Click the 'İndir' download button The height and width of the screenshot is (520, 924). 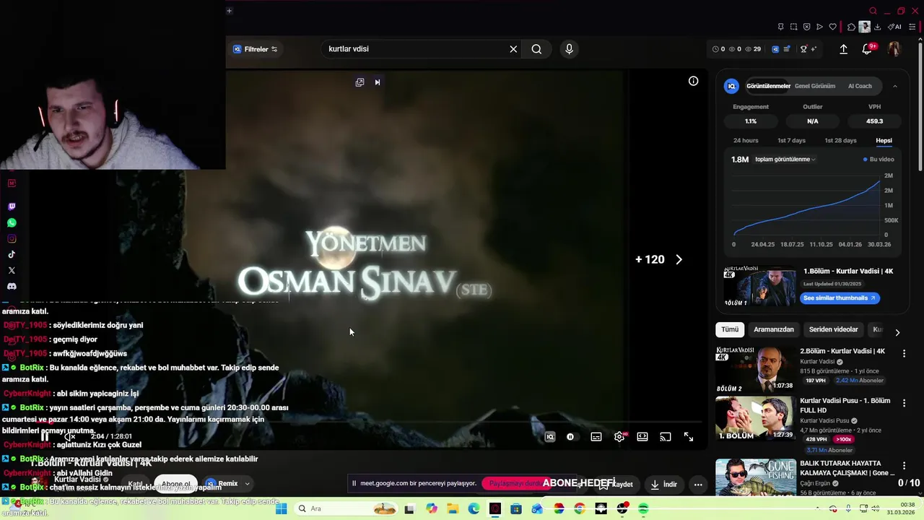(x=663, y=484)
